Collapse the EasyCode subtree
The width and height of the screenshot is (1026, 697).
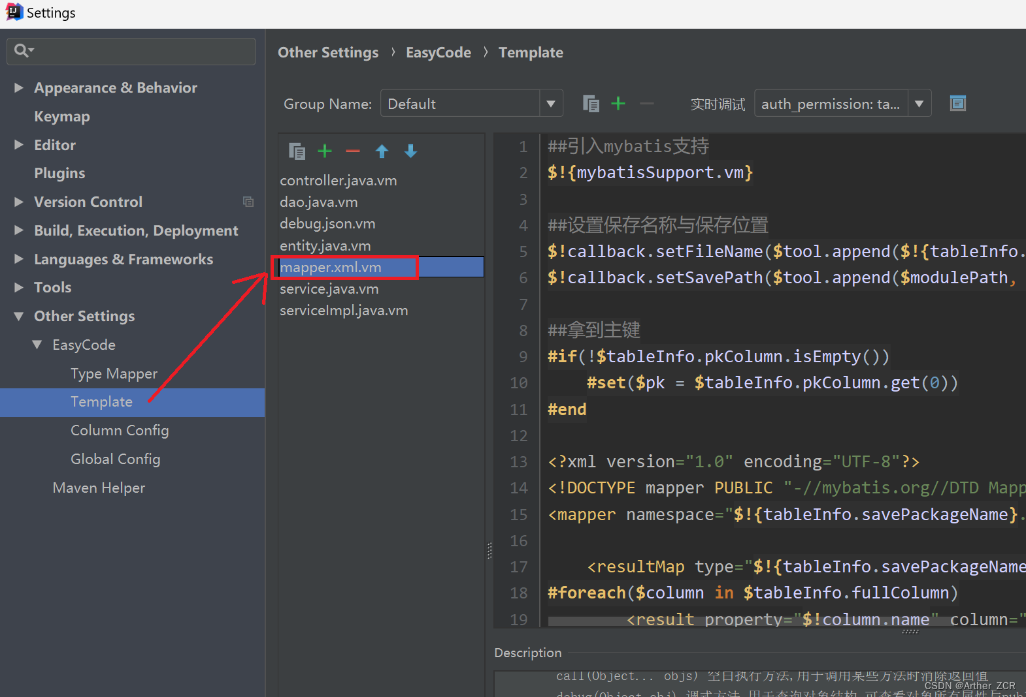tap(37, 345)
